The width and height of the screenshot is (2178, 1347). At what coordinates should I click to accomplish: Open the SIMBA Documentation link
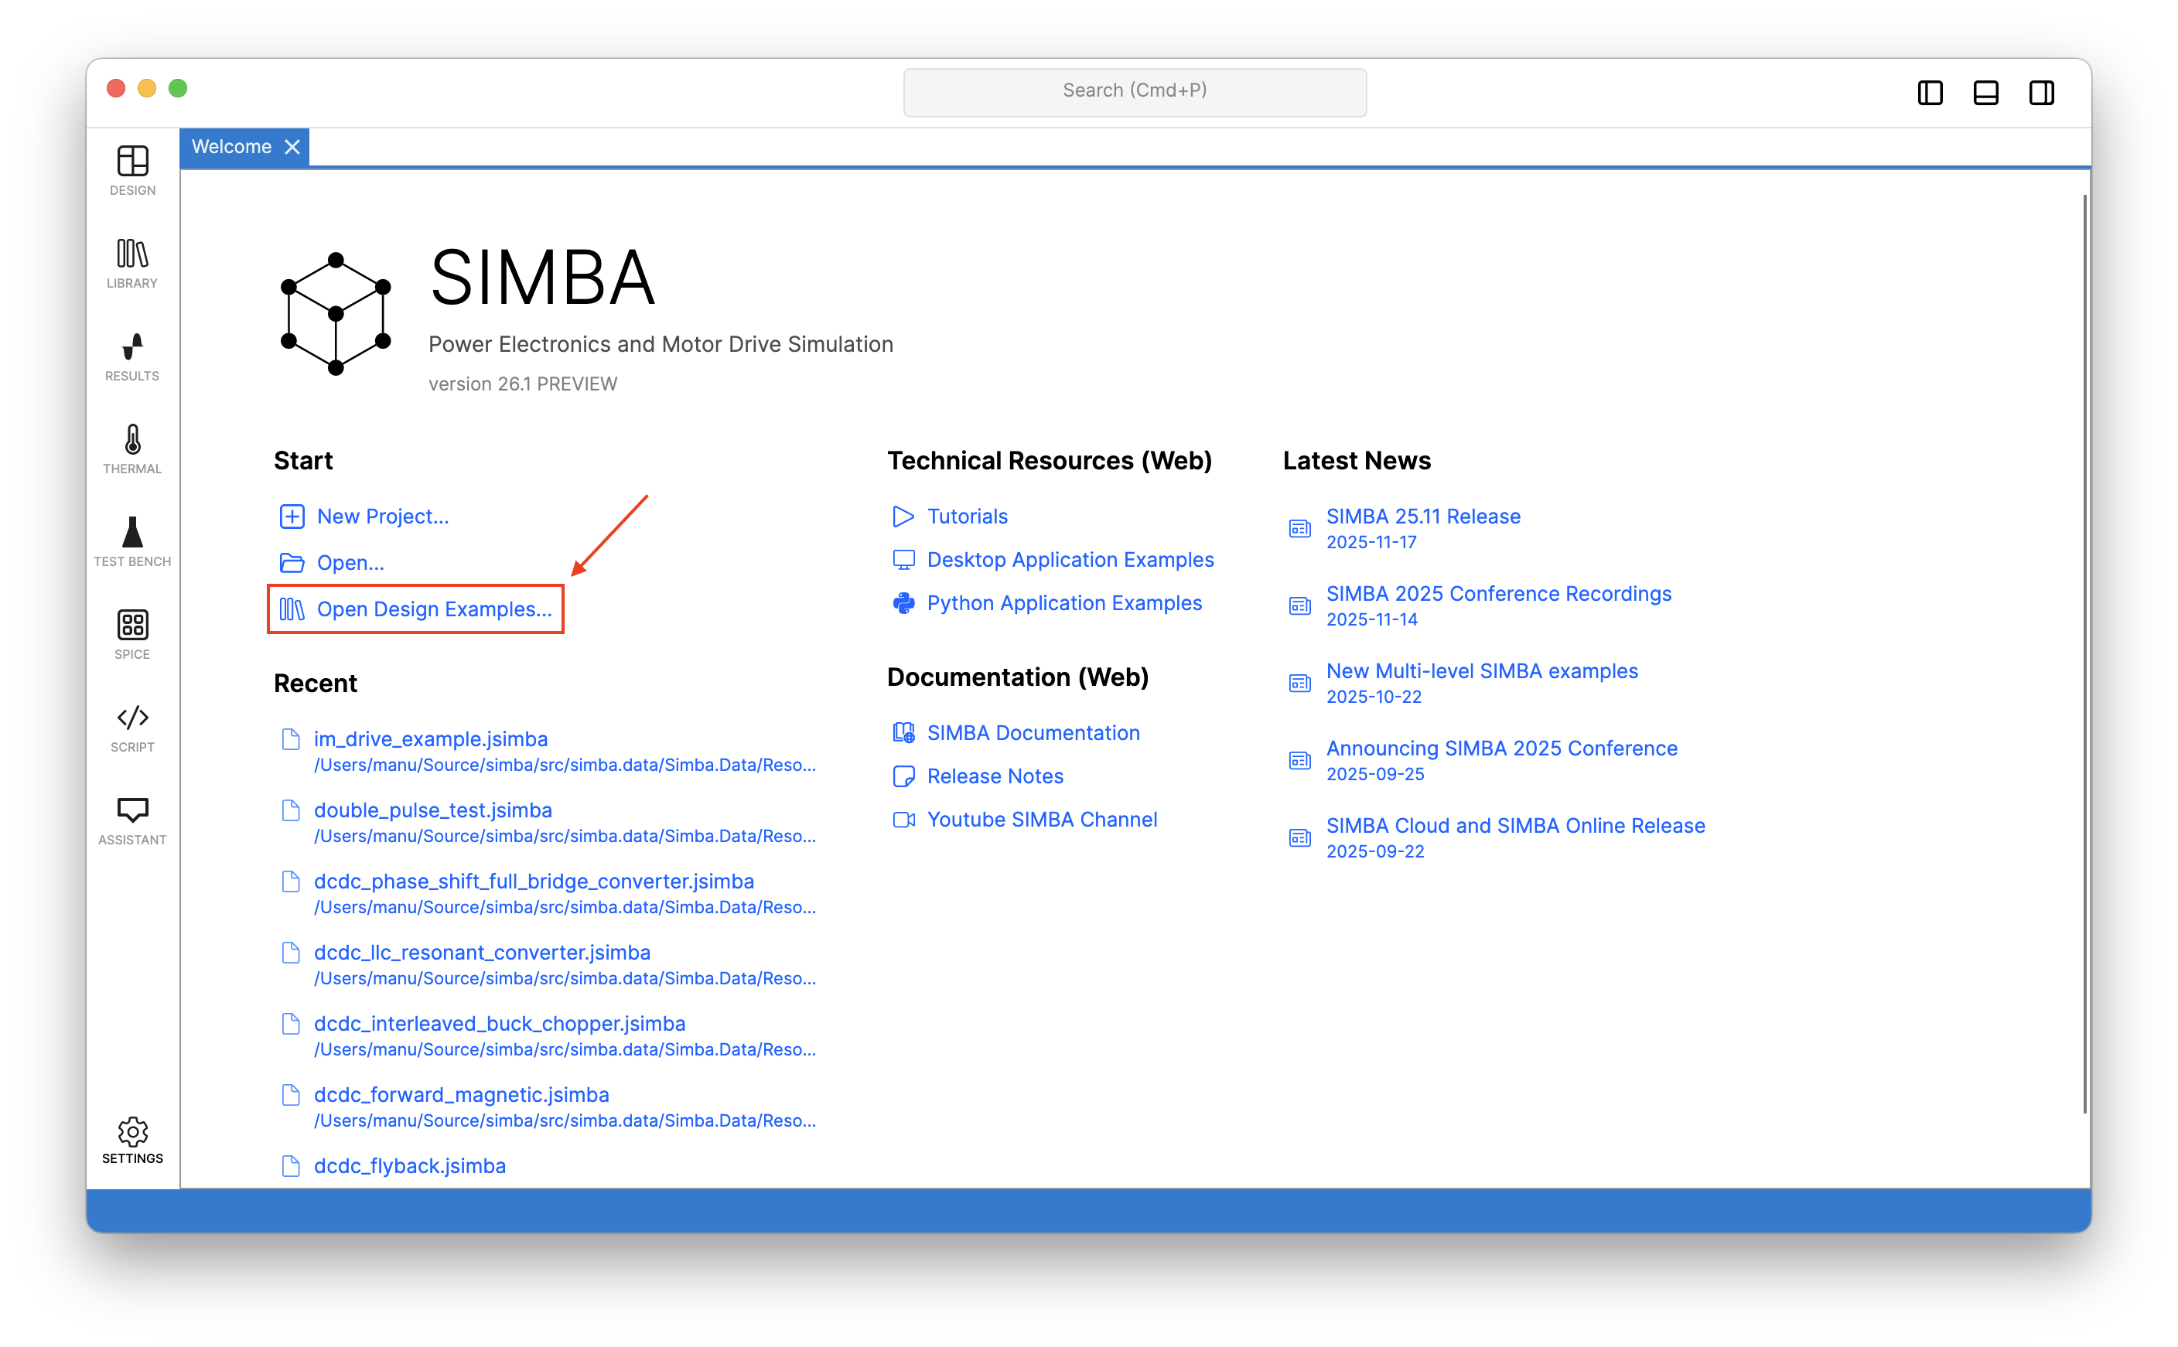click(1033, 732)
